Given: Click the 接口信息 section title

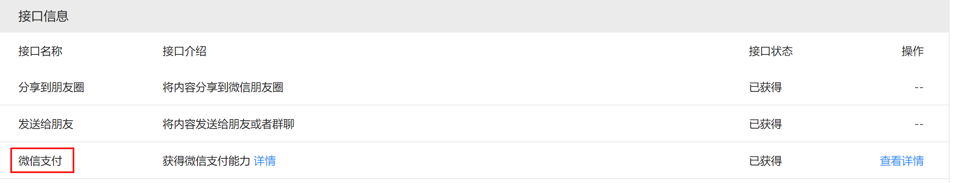Looking at the screenshot, I should 44,16.
